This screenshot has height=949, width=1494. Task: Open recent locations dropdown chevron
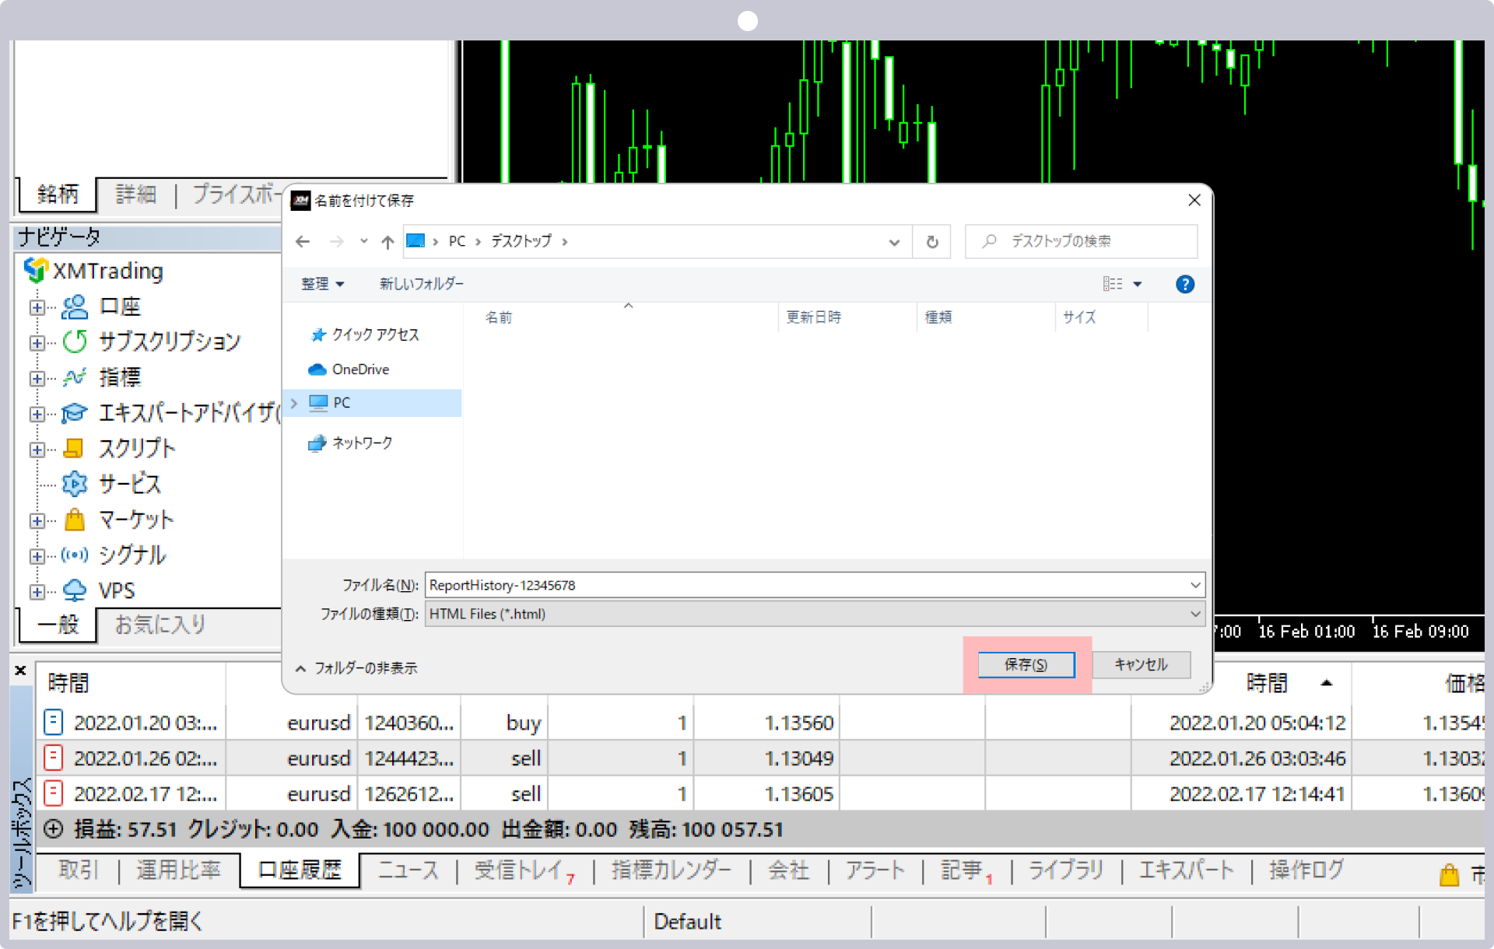[x=363, y=241]
